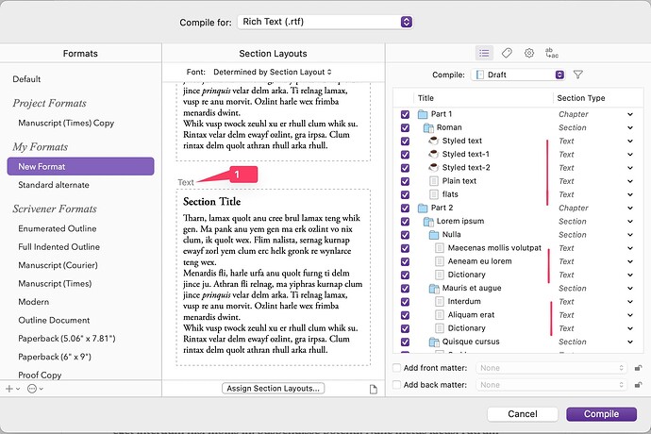Click the Part 2 folder icon
Screen dimensions: 651x434
pos(423,209)
